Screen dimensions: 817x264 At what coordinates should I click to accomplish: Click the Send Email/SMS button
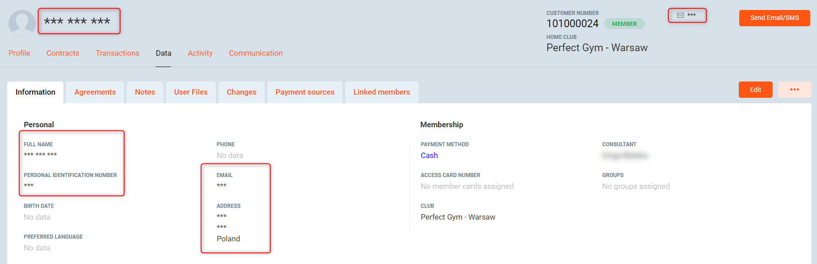(774, 18)
